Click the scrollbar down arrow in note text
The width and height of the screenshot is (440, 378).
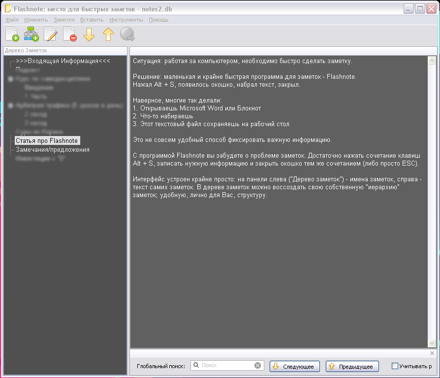[x=432, y=343]
